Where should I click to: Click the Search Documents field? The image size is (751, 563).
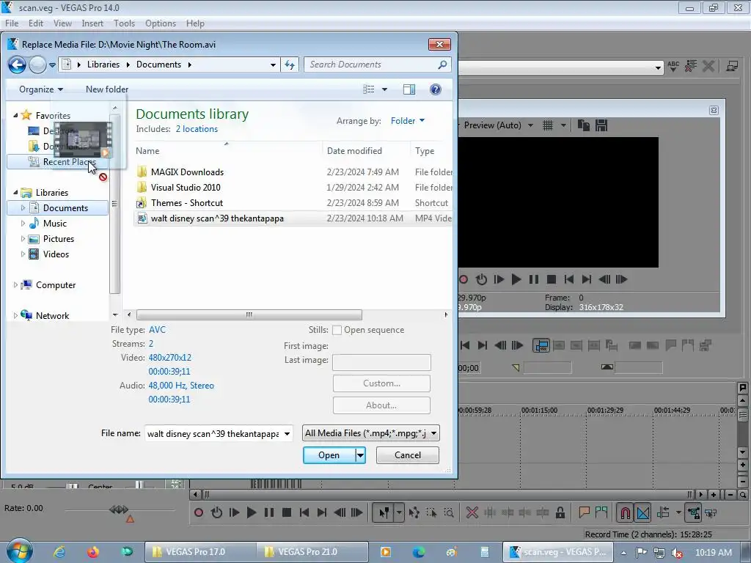377,65
